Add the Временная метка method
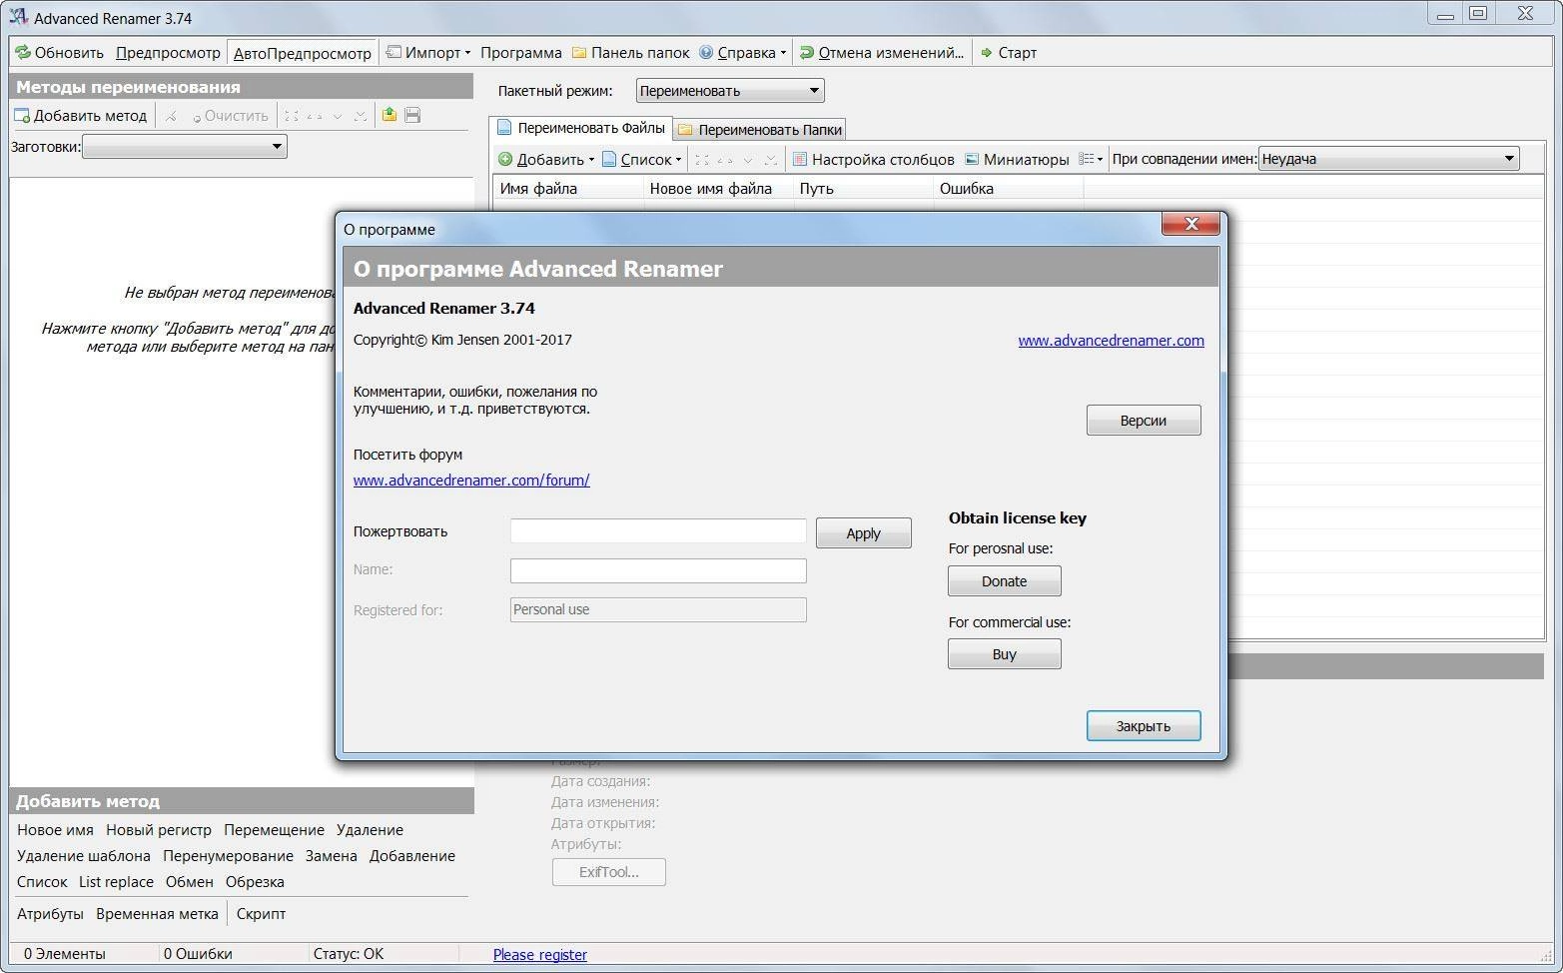 [x=157, y=914]
